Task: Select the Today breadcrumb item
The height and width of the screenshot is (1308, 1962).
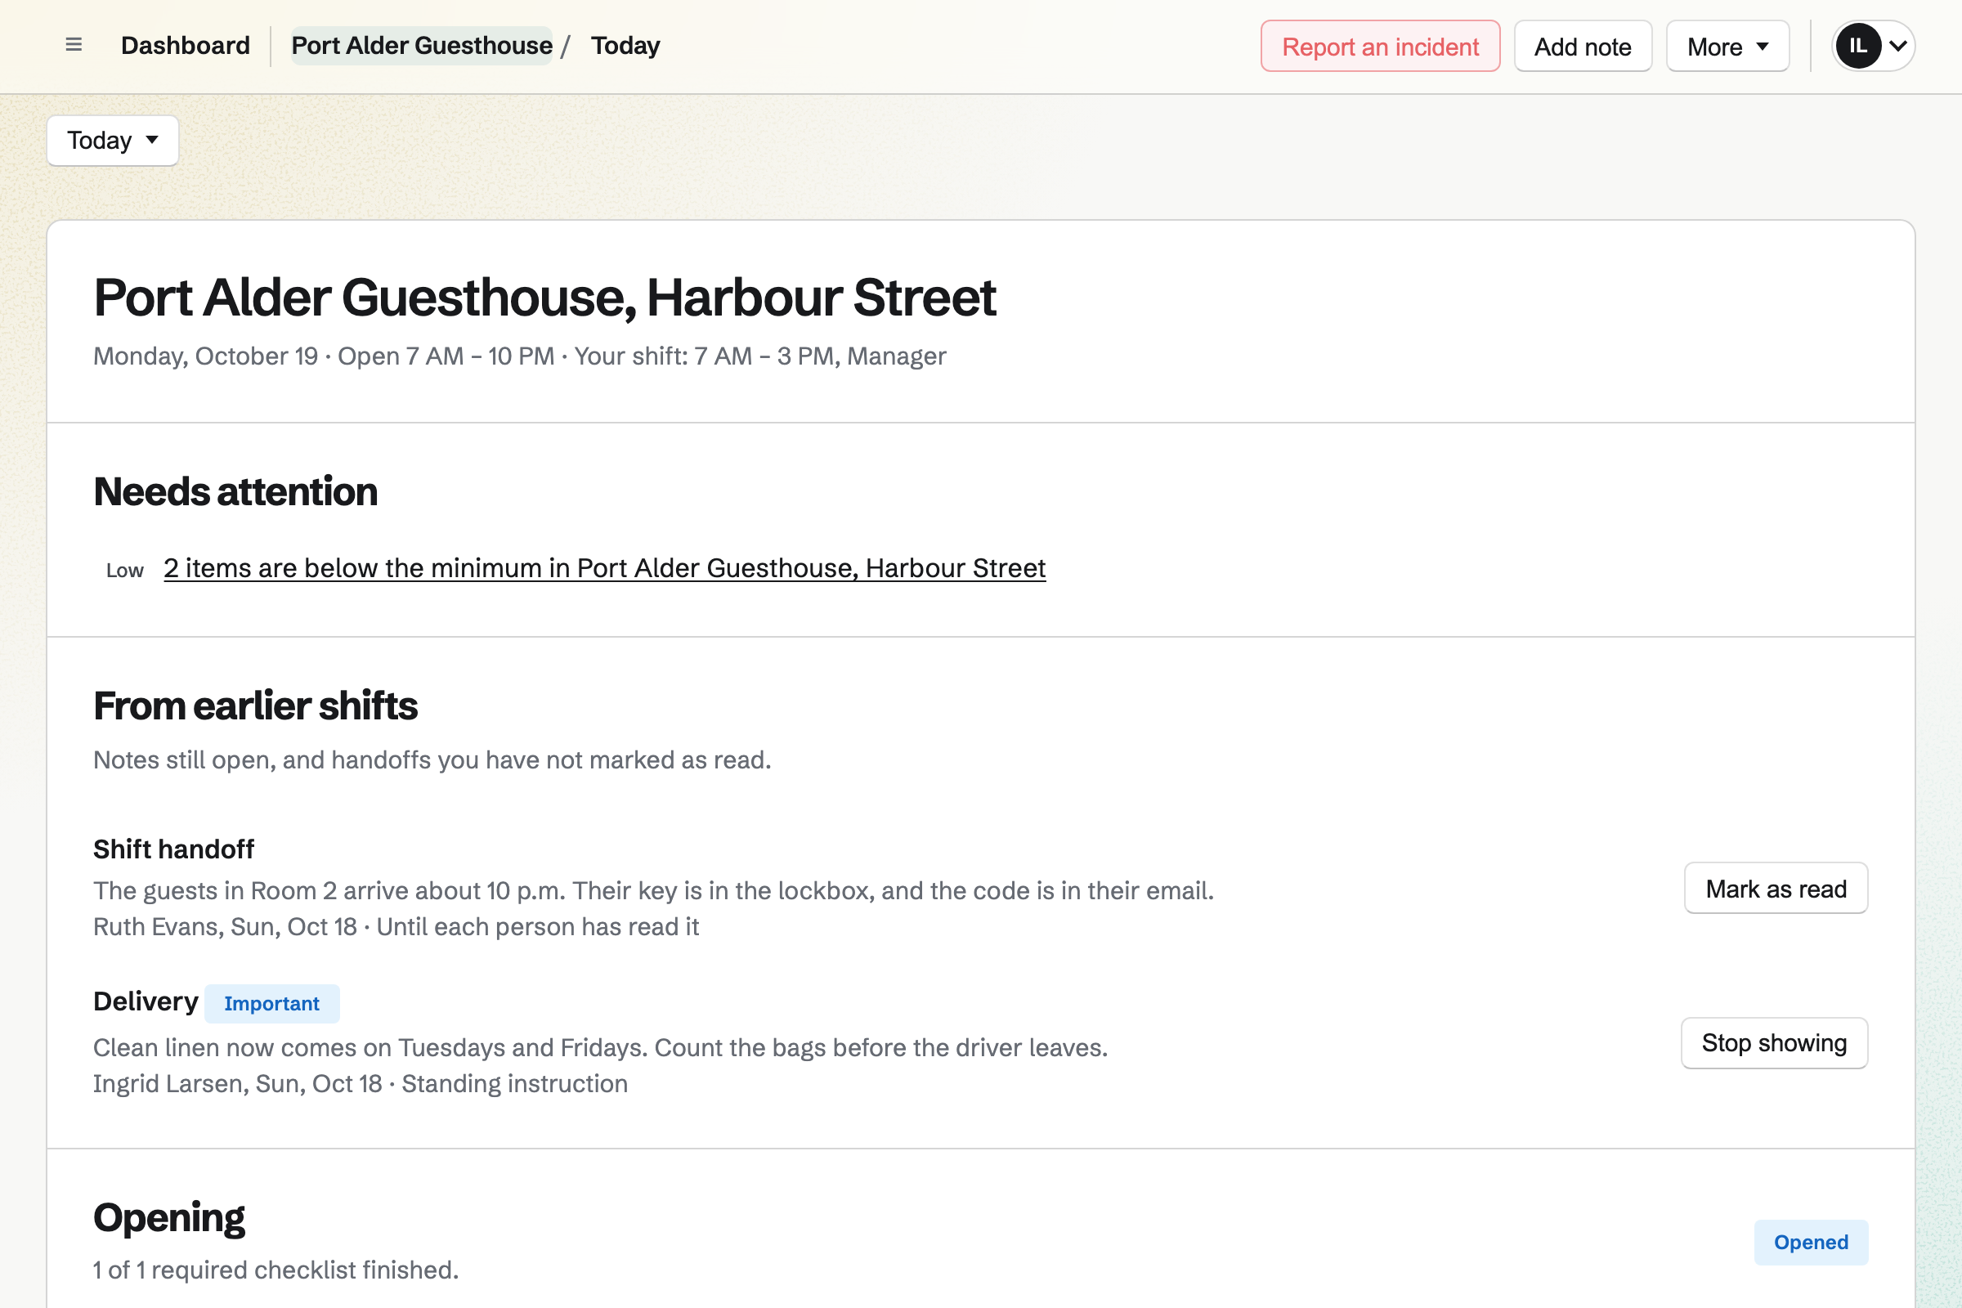Action: (x=625, y=45)
